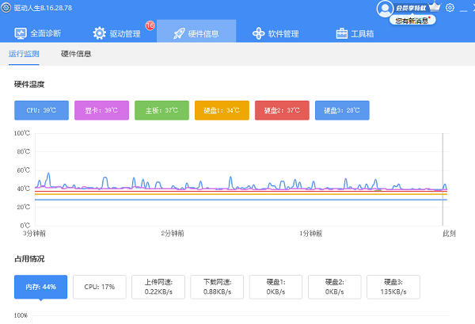Click the VIP crown icon
Screen dimensions: 475x324
click(x=434, y=7)
